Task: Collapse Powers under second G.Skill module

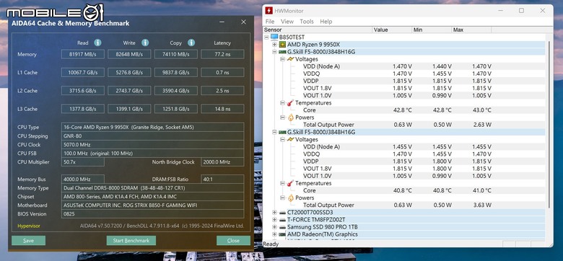Action: point(282,198)
